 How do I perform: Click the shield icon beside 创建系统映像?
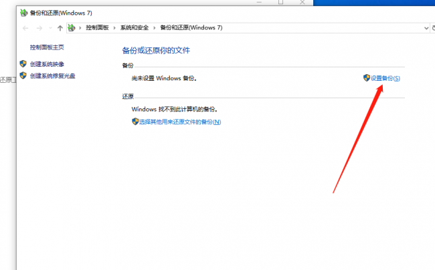23,63
